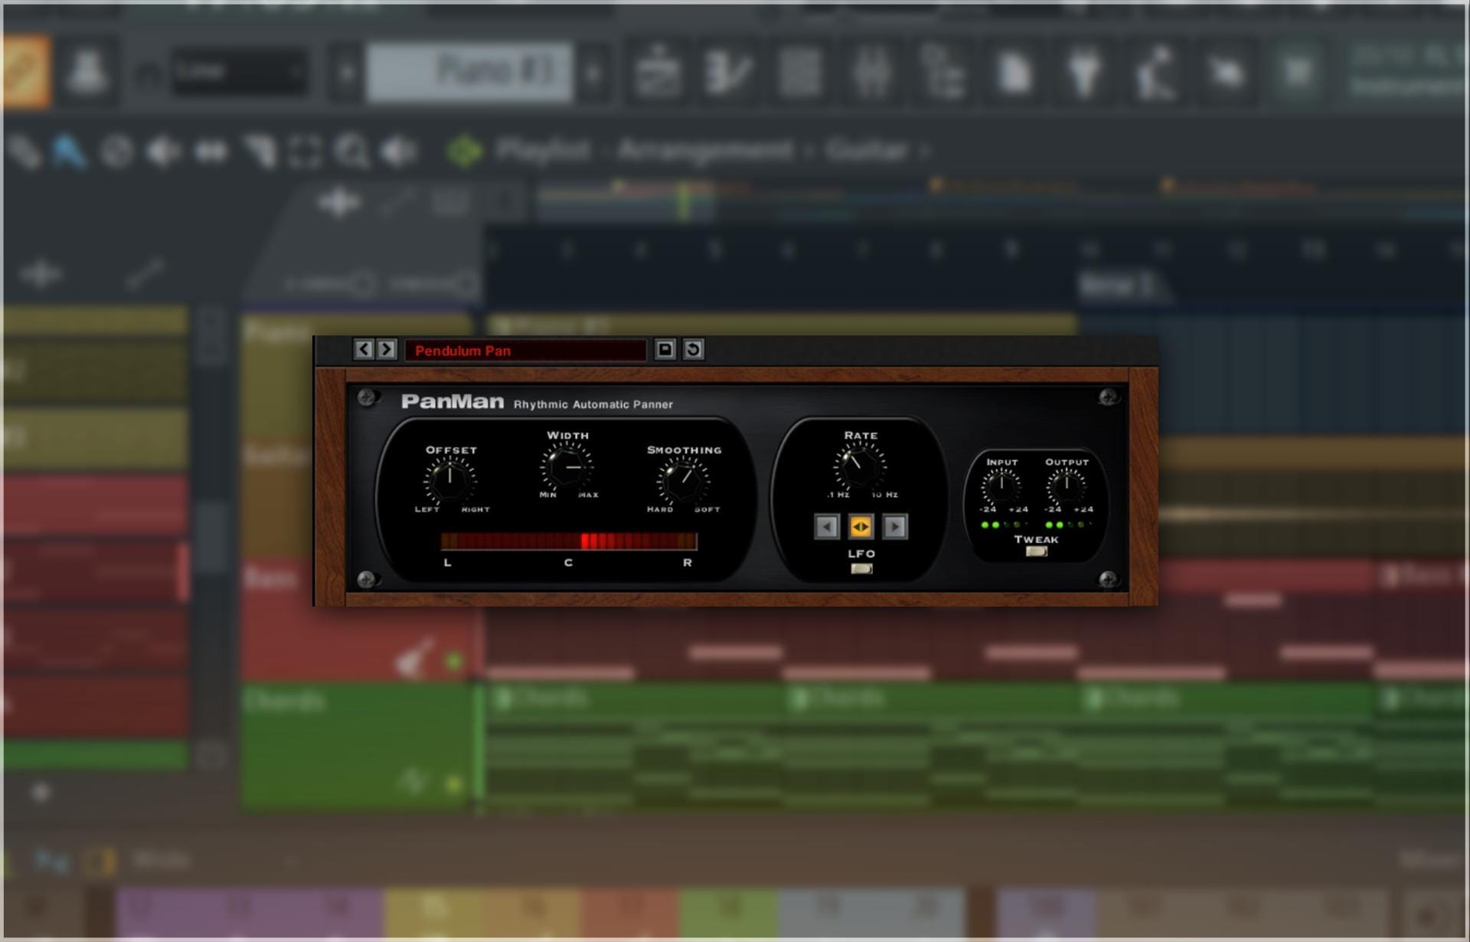Toggle the Tweak switch

(1036, 551)
